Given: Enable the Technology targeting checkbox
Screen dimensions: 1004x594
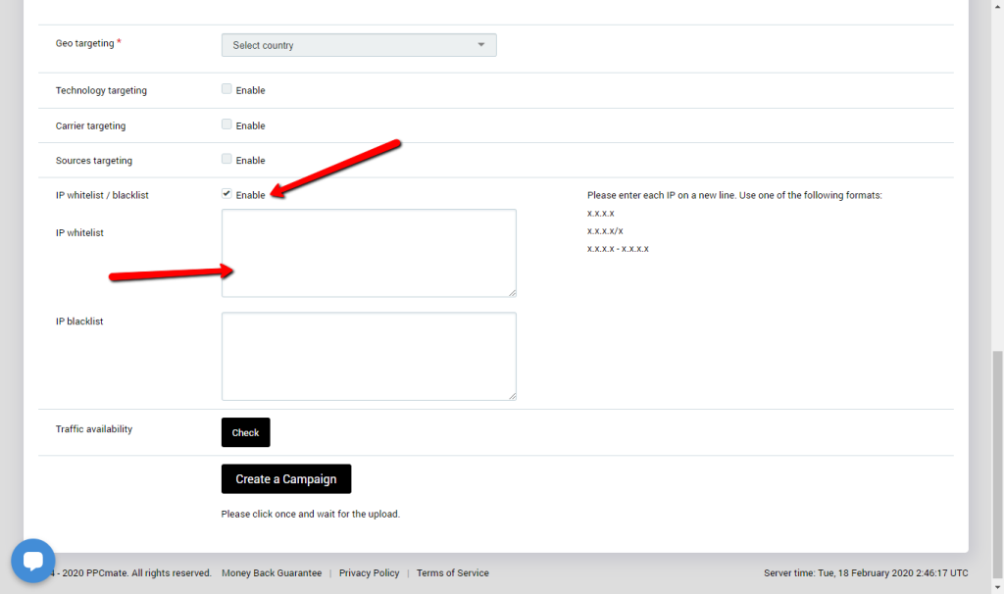Looking at the screenshot, I should pos(226,89).
